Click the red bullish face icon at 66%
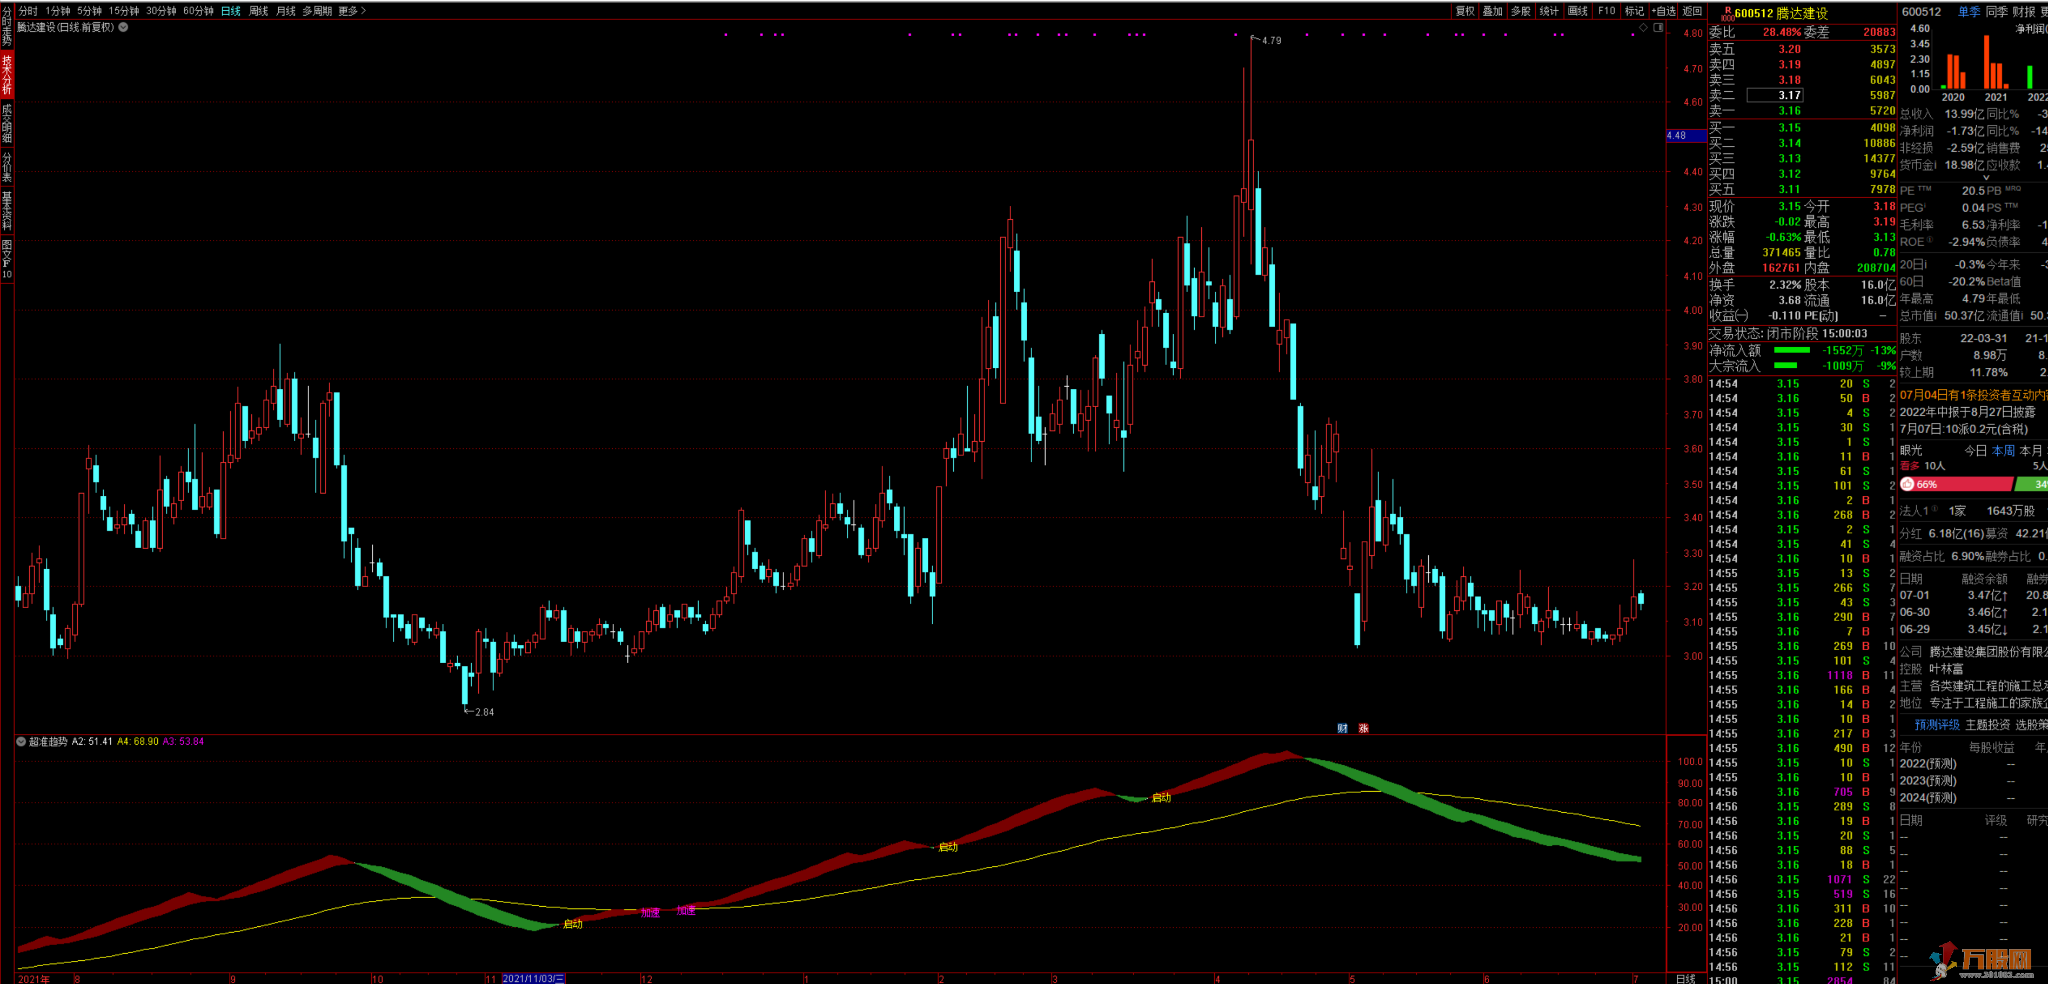 tap(1908, 484)
